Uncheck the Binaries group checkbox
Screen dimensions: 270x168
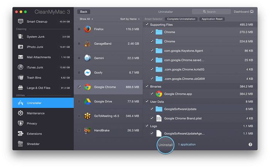coord(147,86)
